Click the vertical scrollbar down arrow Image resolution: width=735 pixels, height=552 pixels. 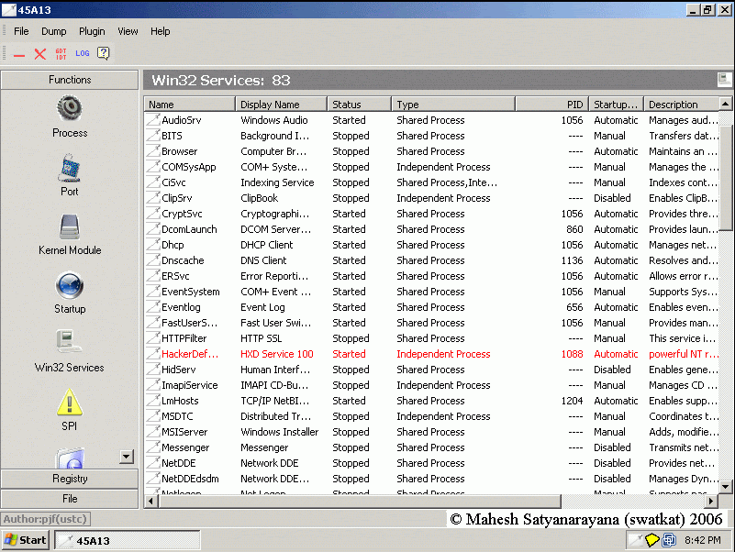click(x=725, y=487)
